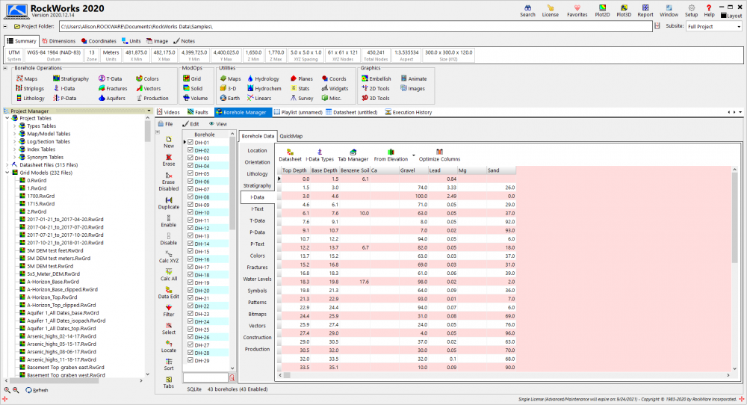The height and width of the screenshot is (405, 747).
Task: Collapse Project Tables tree node
Action: pyautogui.click(x=7, y=118)
